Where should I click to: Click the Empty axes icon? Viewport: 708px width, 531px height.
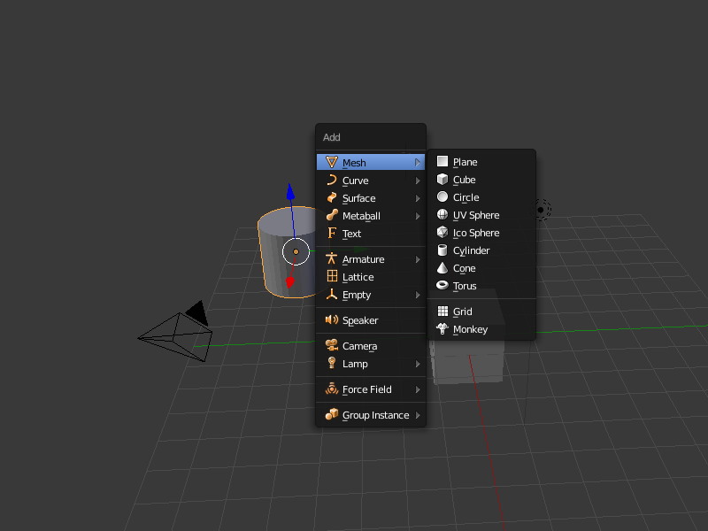332,295
